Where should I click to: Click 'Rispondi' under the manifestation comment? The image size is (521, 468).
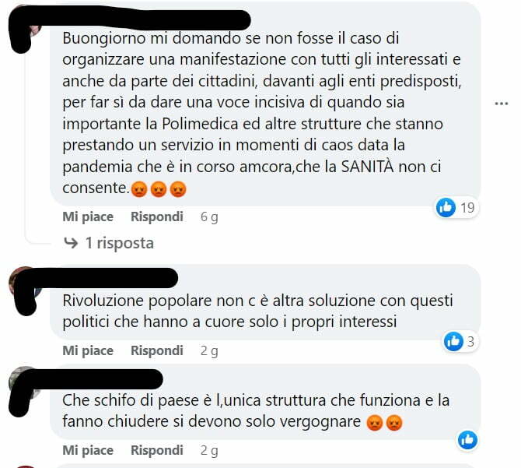[157, 217]
